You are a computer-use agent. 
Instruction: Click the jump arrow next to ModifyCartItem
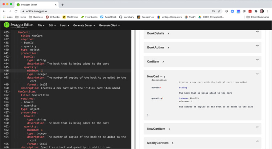[257, 141]
